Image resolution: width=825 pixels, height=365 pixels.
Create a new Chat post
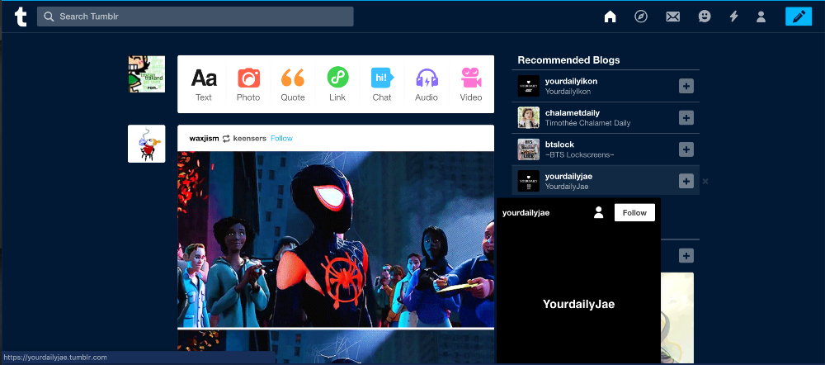pos(382,84)
